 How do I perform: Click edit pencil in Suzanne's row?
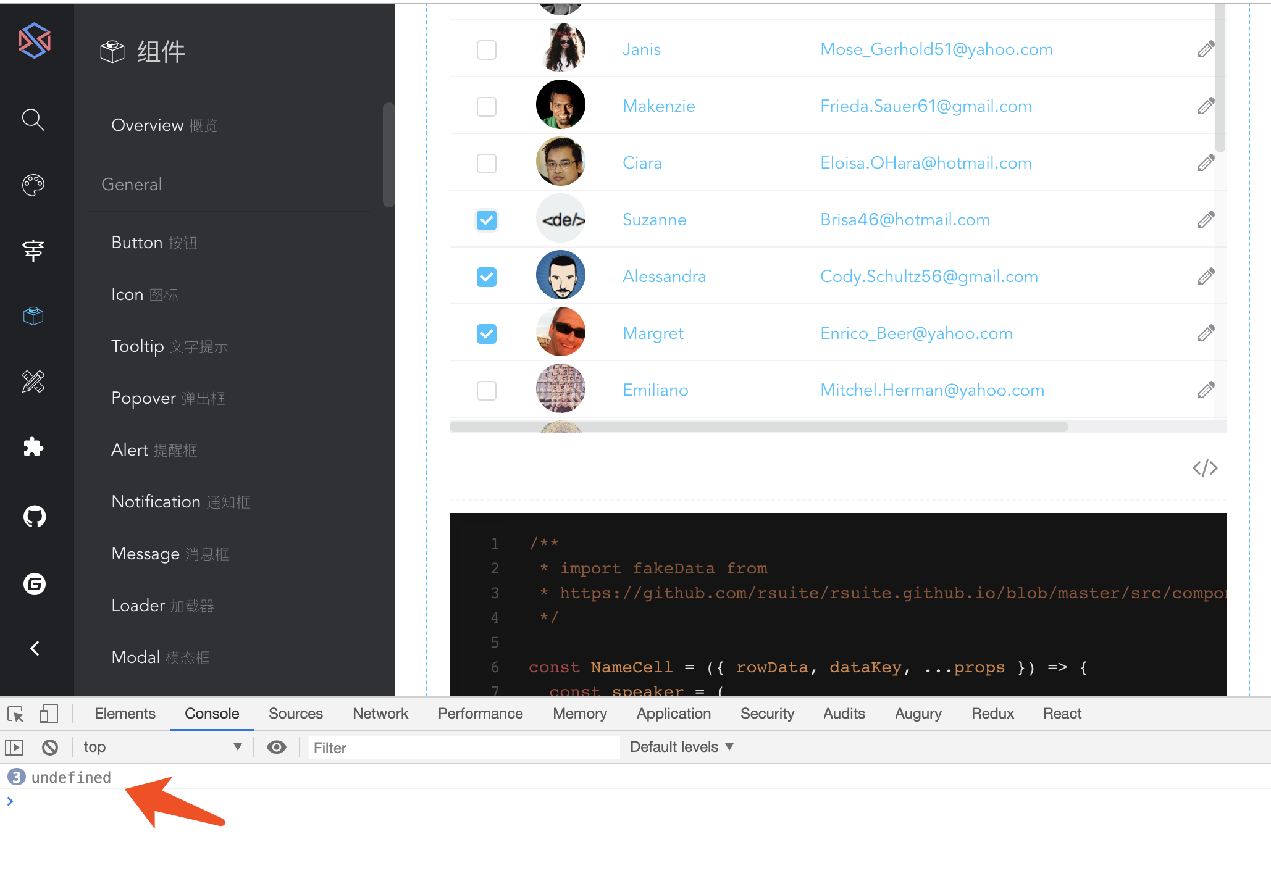1206,220
